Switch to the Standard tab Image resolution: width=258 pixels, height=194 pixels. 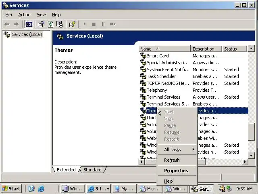(x=92, y=170)
